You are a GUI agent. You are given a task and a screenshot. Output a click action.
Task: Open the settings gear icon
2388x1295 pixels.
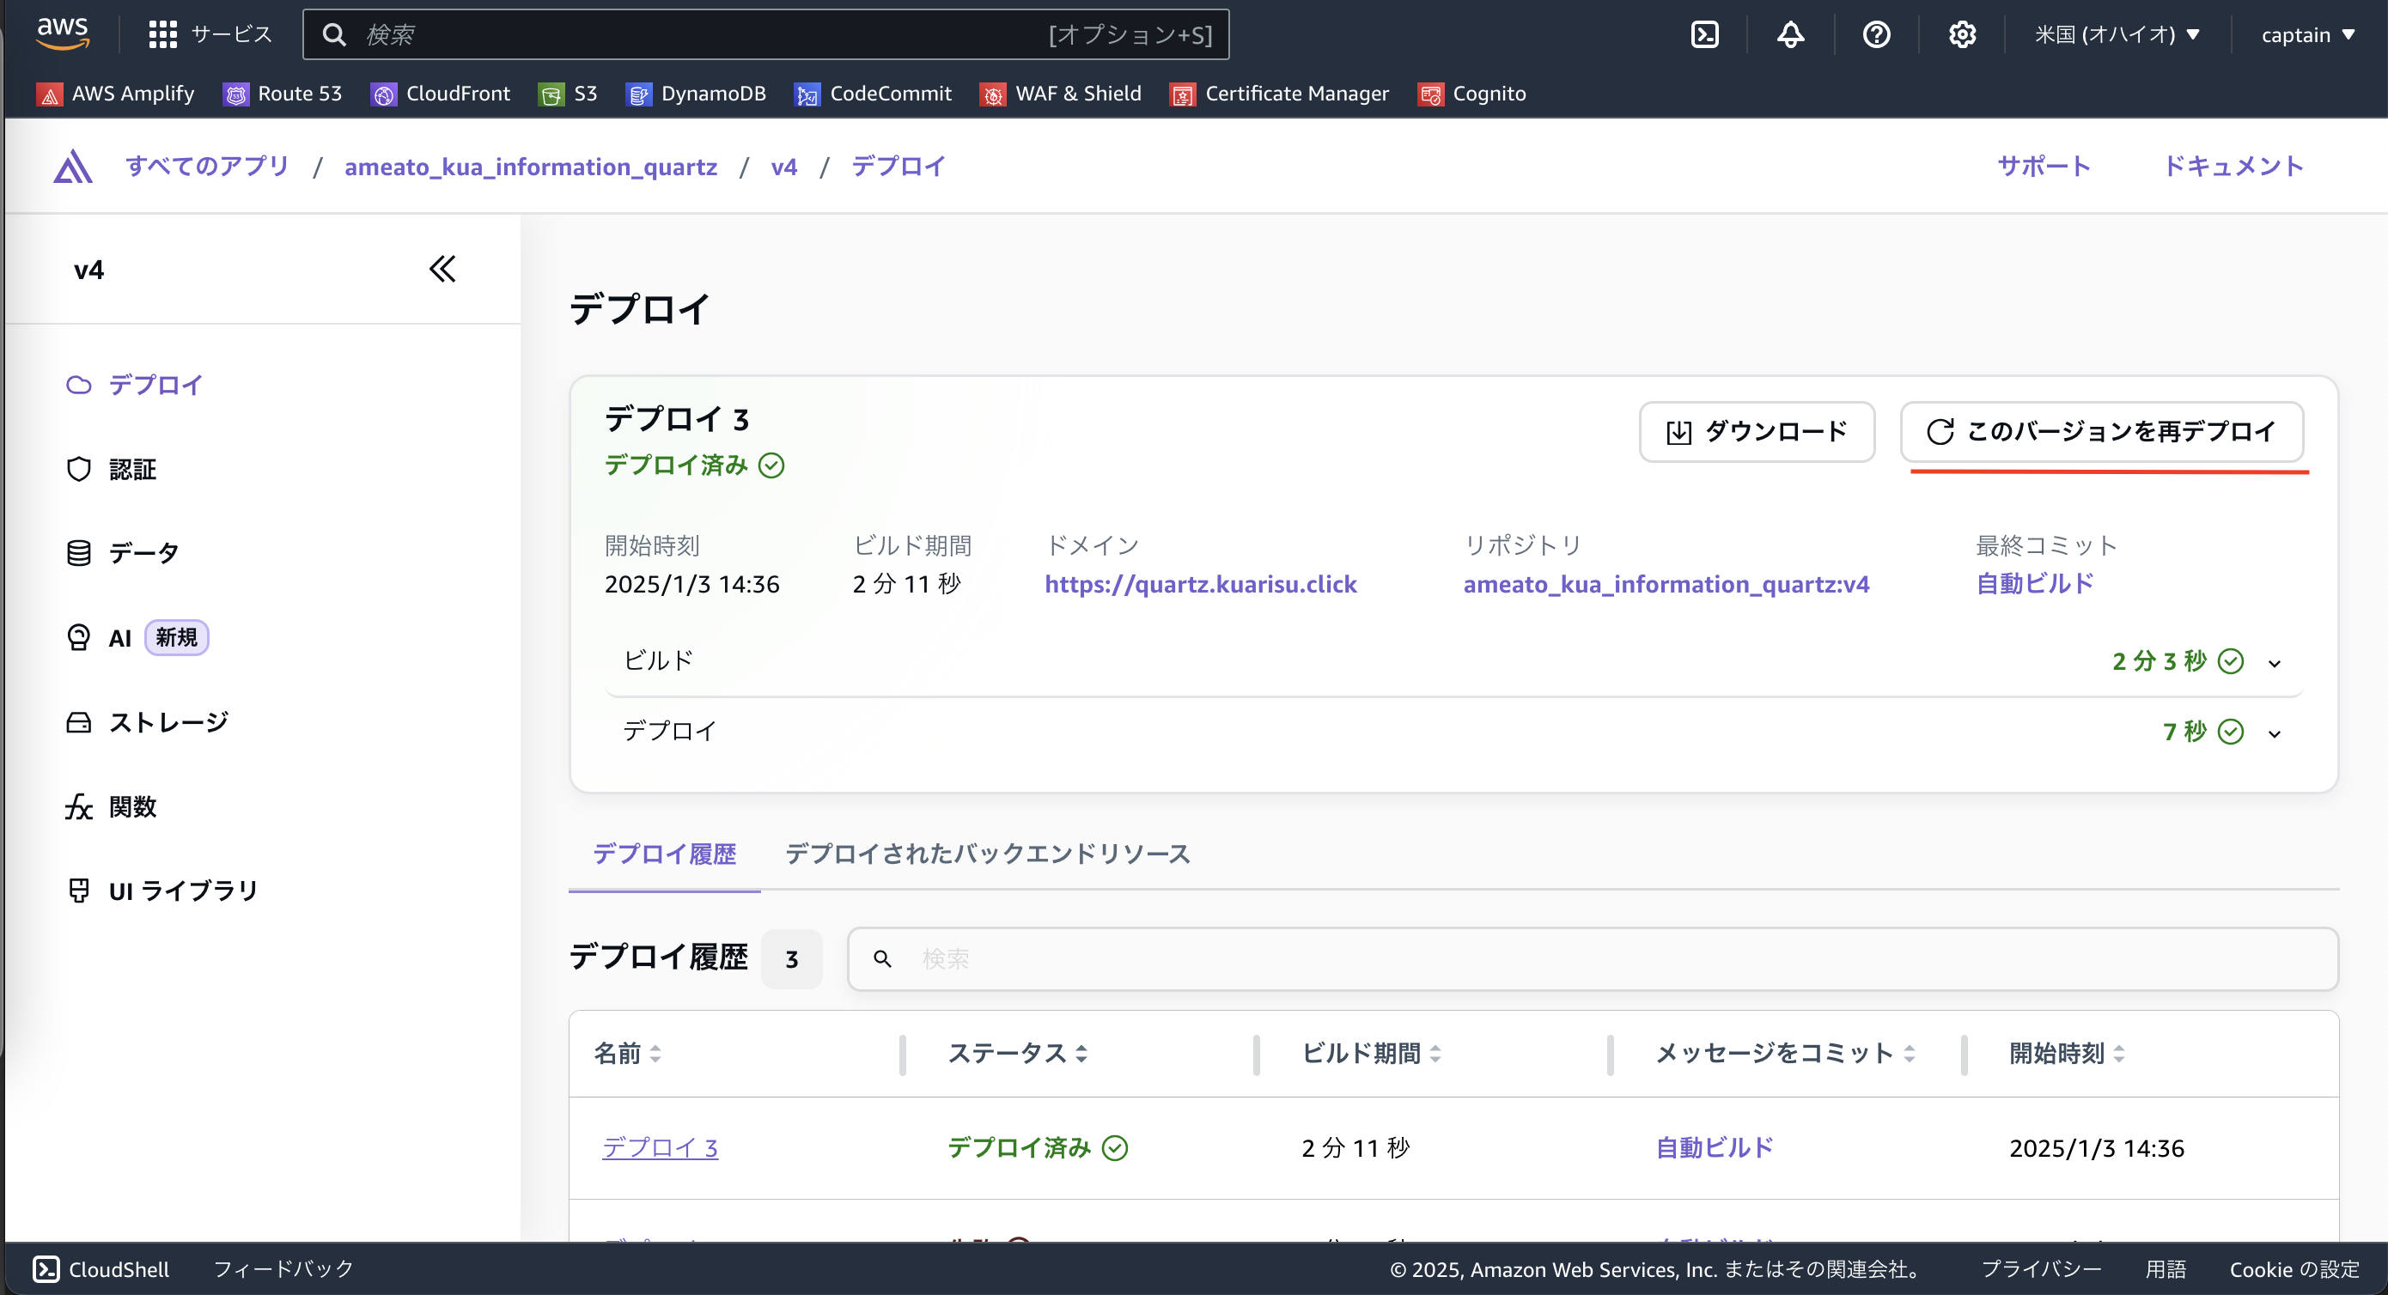[x=1962, y=34]
